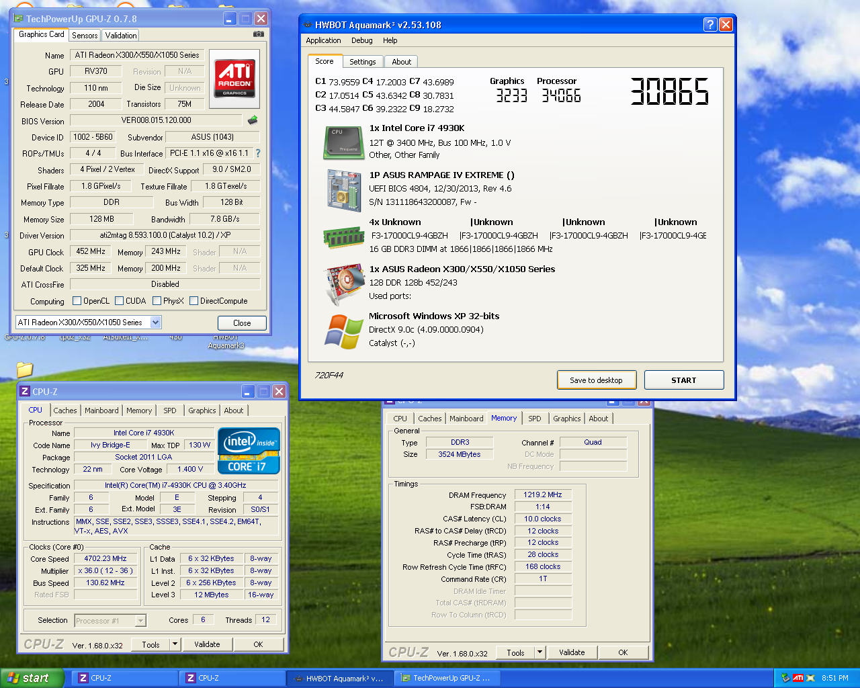Click the ATI Radeon logo in GPU-Z
The height and width of the screenshot is (688, 860).
click(x=234, y=78)
